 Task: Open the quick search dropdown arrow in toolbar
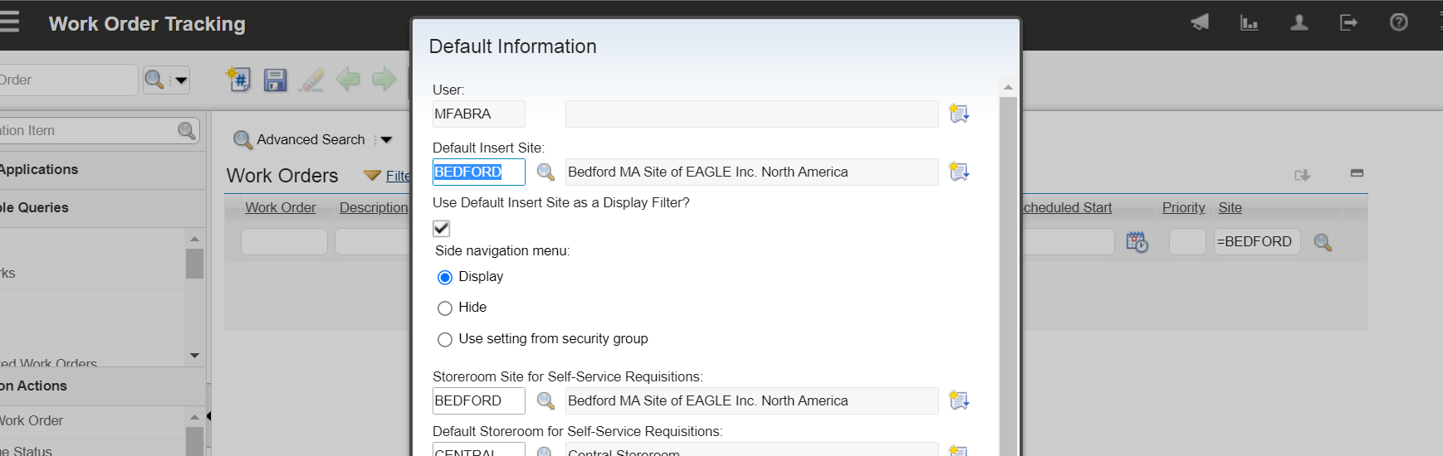coord(181,80)
